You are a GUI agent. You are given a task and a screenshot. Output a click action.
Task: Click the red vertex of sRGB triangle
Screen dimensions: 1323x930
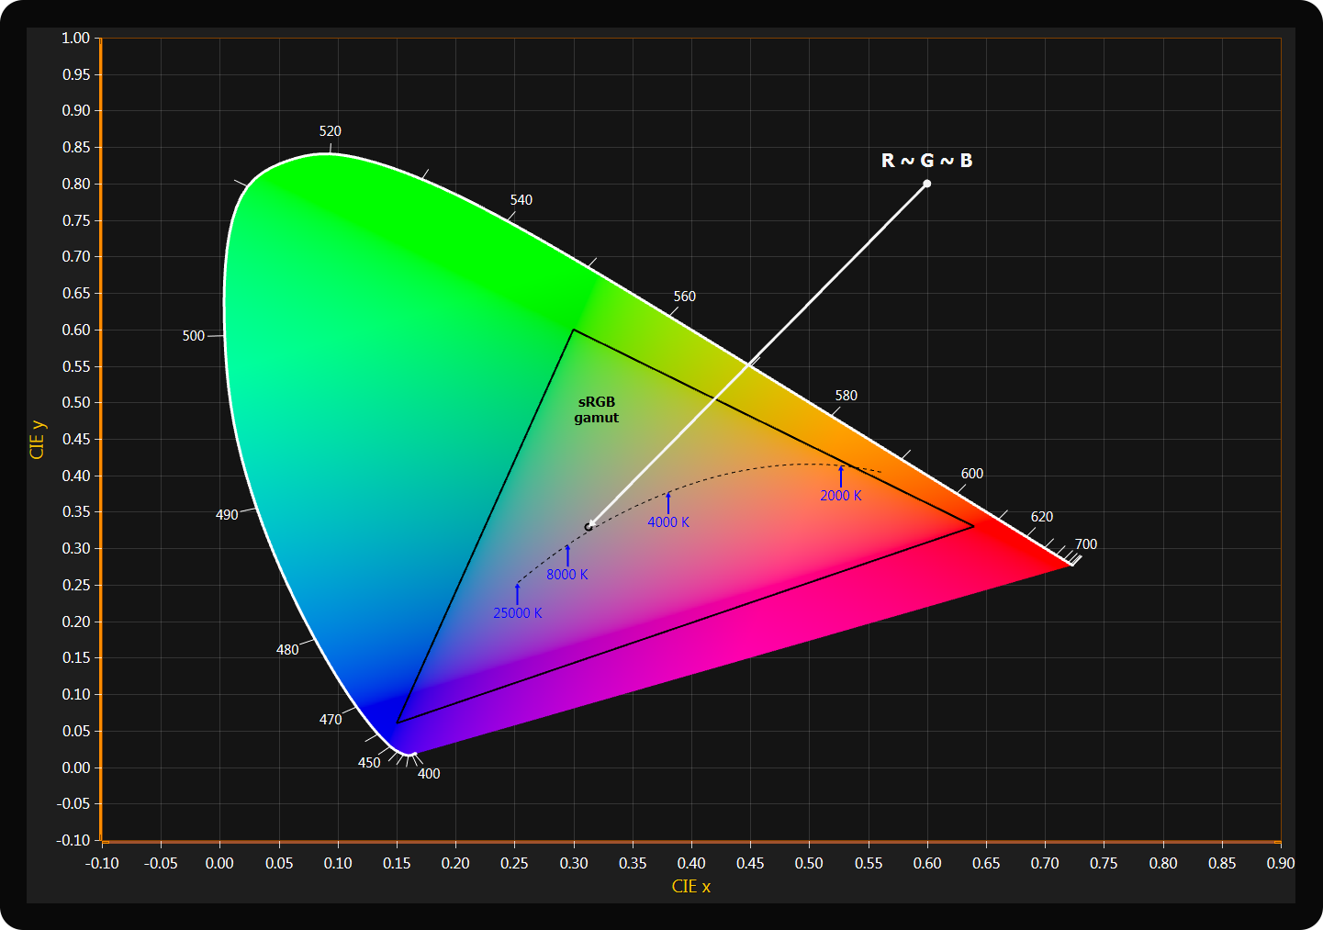coord(973,526)
